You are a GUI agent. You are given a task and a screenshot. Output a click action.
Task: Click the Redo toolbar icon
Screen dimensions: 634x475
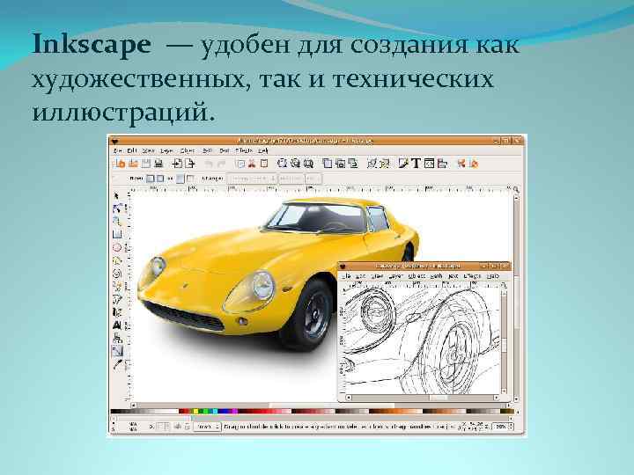pyautogui.click(x=222, y=164)
